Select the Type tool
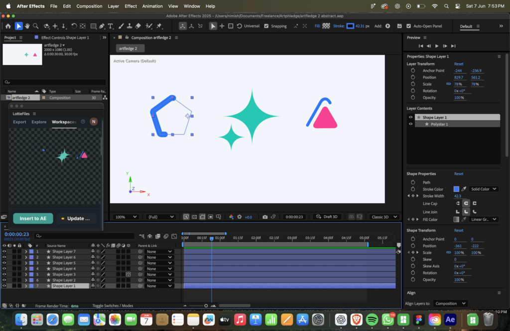Viewport: 510px width, 331px height. tap(110, 26)
